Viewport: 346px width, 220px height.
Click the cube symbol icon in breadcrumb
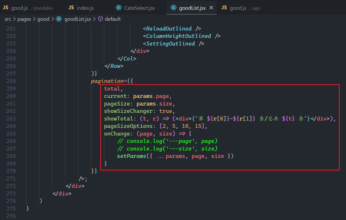coord(100,19)
